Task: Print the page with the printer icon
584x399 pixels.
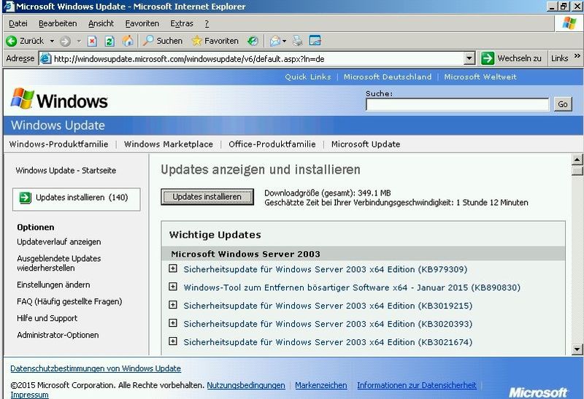Action: [x=297, y=41]
